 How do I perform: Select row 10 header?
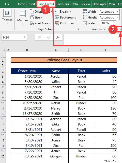click(3, 103)
